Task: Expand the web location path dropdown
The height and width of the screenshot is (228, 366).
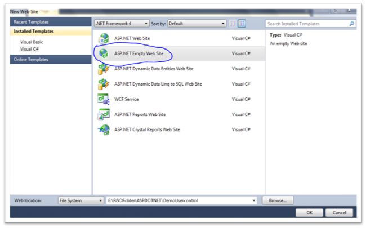Action: click(x=253, y=200)
